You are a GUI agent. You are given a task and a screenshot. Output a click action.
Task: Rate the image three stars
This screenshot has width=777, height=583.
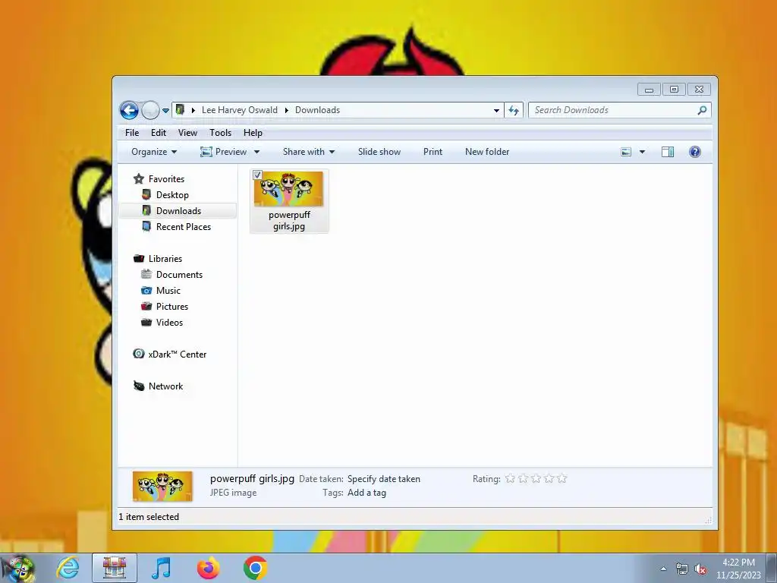click(536, 478)
